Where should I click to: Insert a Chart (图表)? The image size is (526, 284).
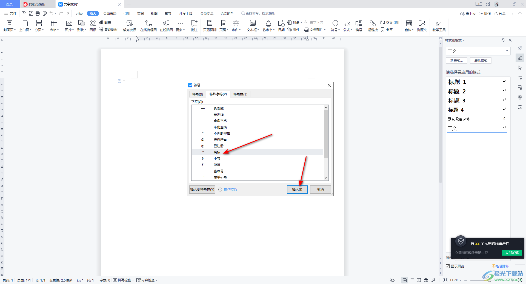coord(105,22)
